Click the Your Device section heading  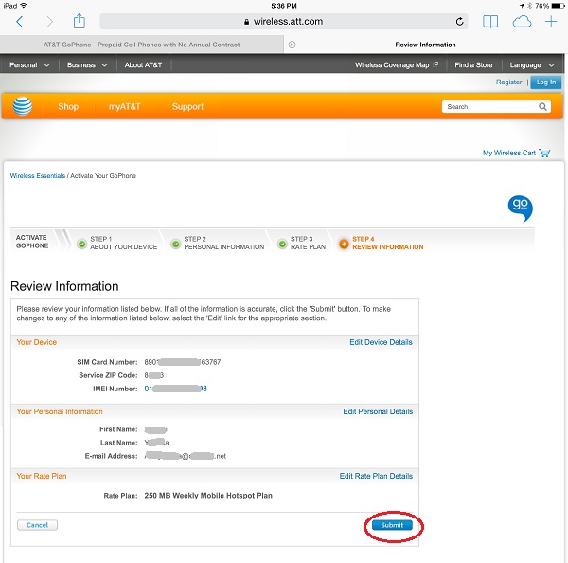pyautogui.click(x=37, y=342)
